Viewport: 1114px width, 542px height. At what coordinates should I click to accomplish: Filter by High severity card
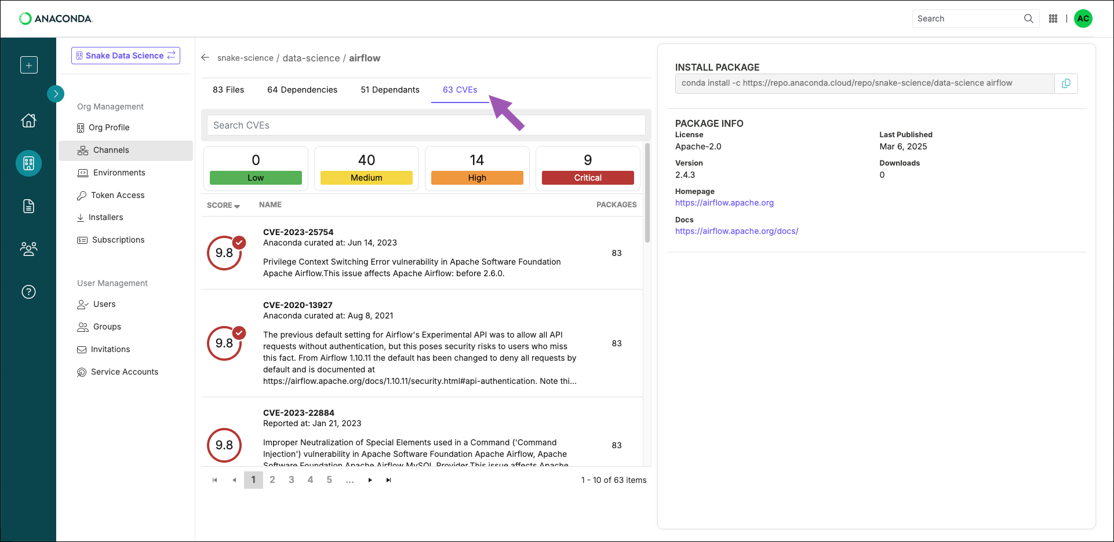point(477,168)
